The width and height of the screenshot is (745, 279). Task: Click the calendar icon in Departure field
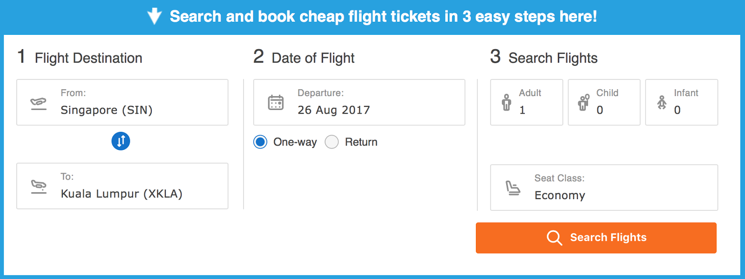tap(276, 102)
